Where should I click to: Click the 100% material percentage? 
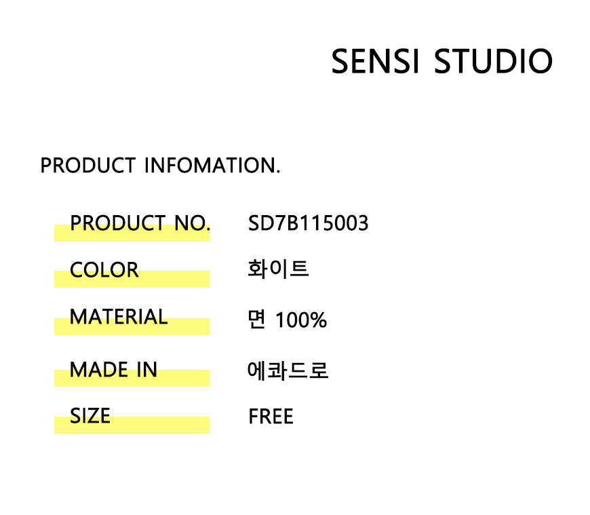(300, 320)
